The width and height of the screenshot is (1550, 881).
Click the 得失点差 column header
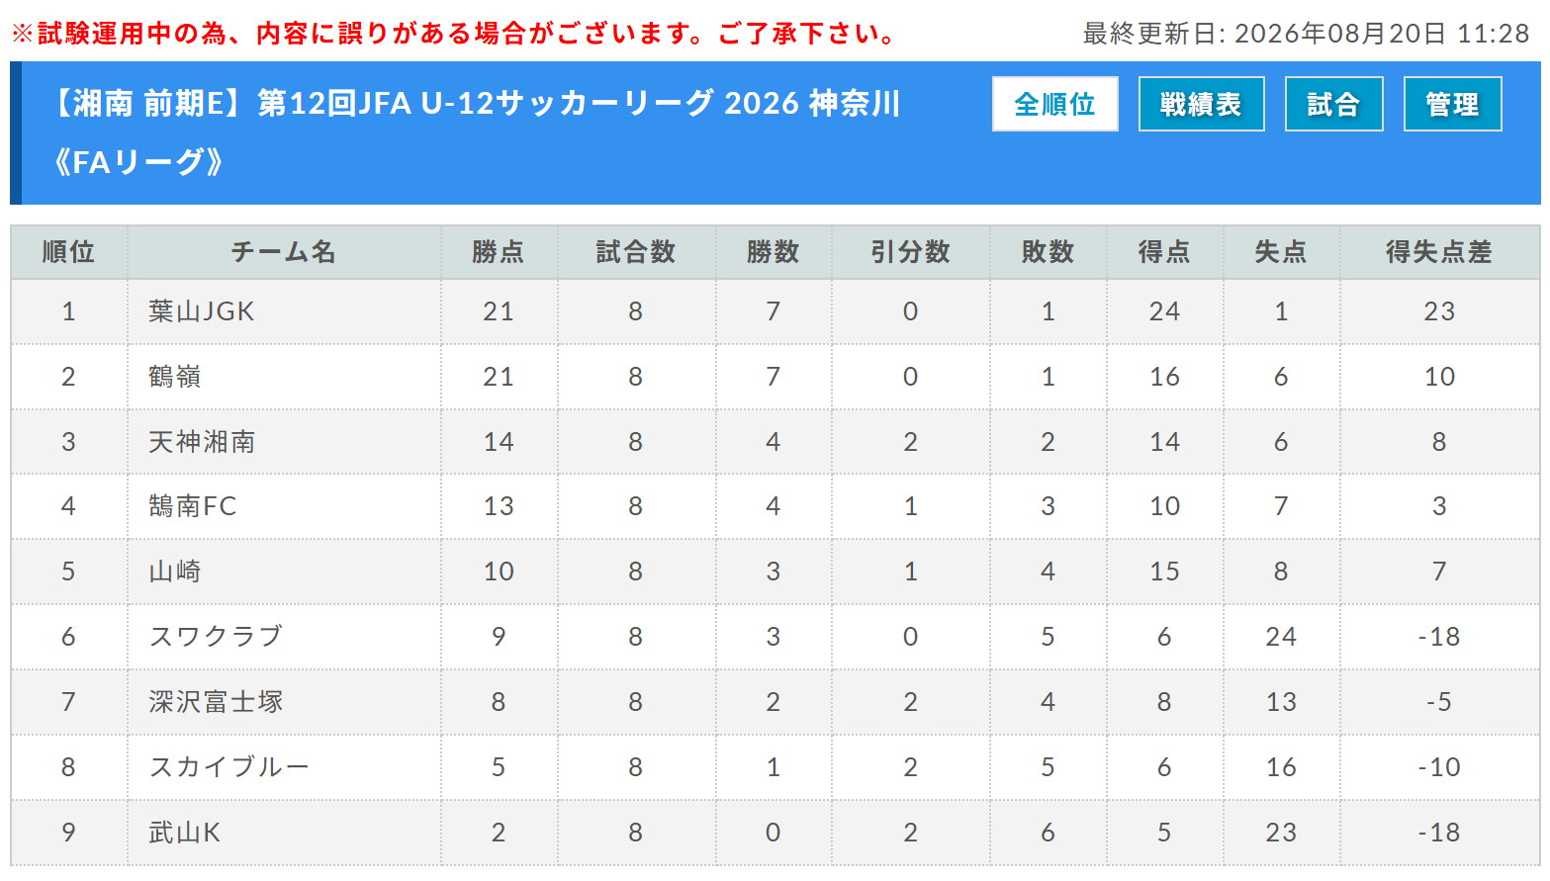[x=1439, y=252]
